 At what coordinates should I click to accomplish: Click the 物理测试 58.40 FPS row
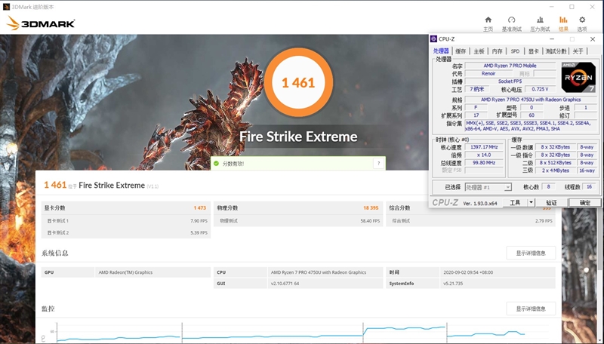coord(298,221)
